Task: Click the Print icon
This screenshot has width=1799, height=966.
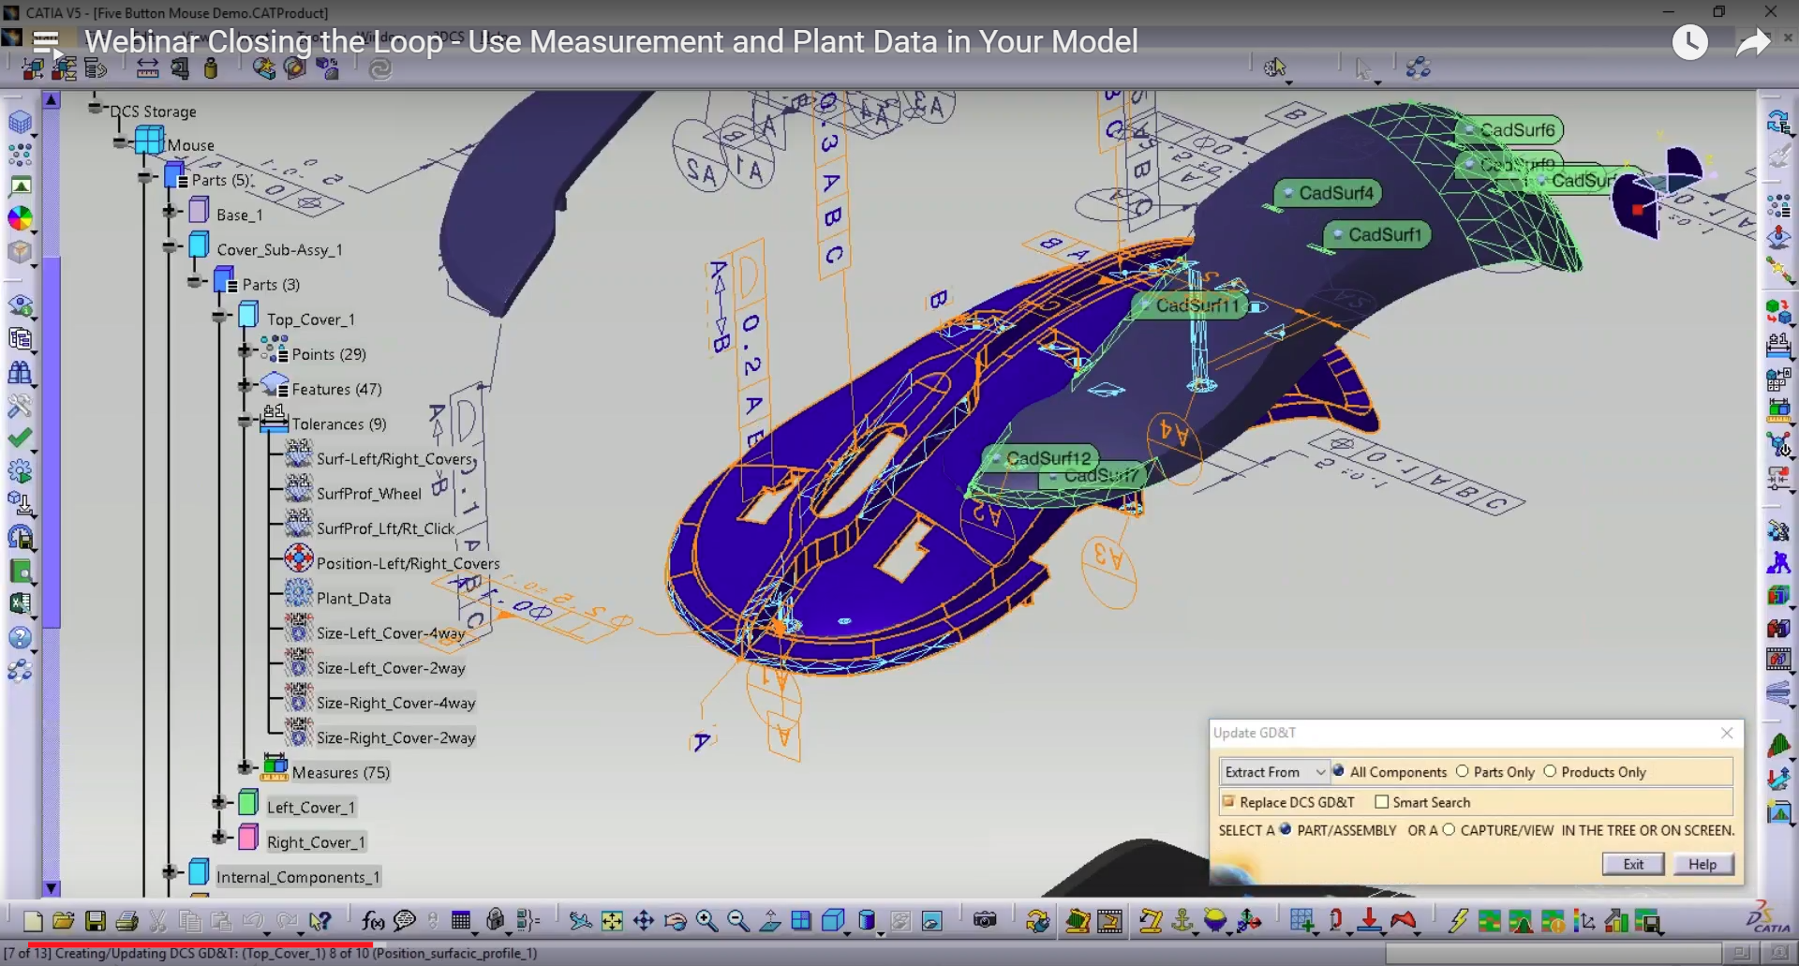Action: tap(127, 921)
